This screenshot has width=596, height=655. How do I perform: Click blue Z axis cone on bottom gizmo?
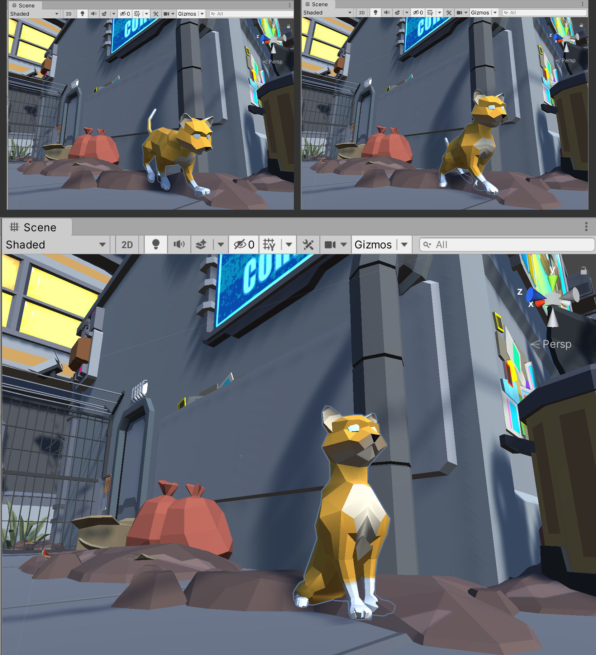tap(534, 295)
